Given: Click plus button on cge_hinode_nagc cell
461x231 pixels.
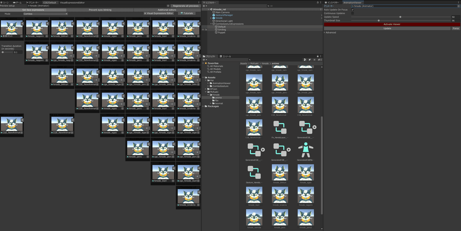Looking at the screenshot, I should (x=71, y=56).
